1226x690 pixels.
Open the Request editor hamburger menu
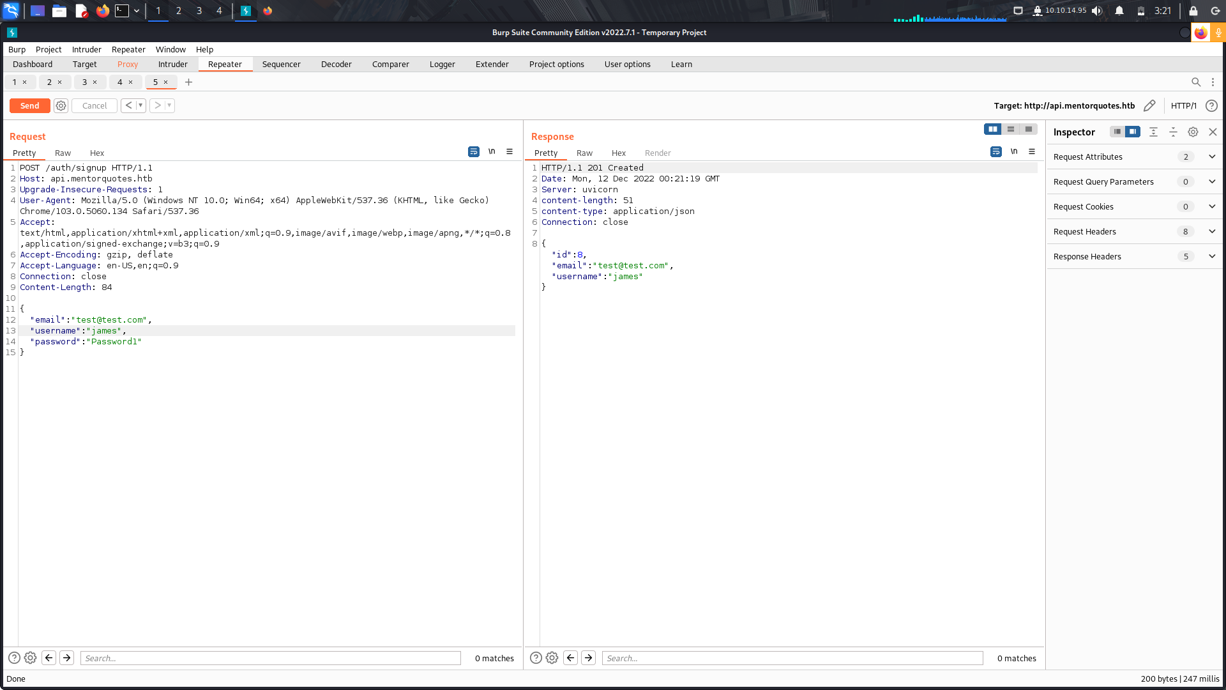coord(510,151)
